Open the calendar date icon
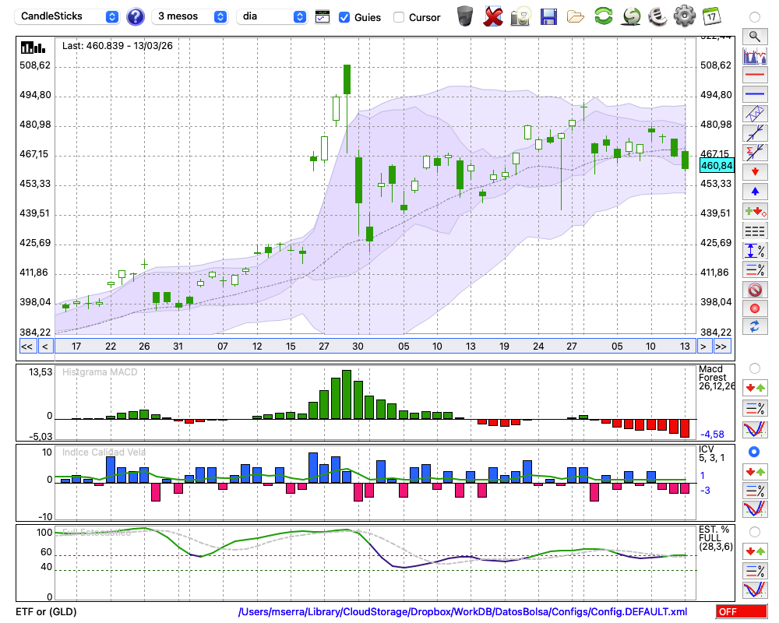The height and width of the screenshot is (623, 779). click(710, 16)
